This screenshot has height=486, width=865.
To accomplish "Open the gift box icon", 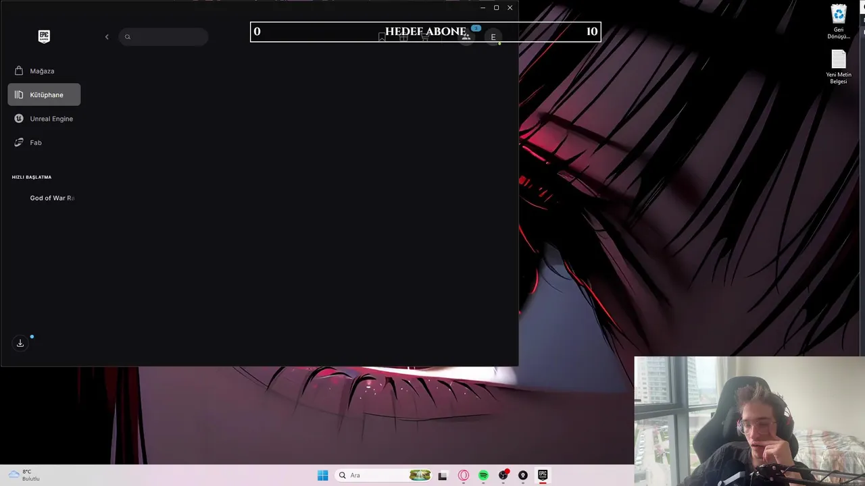I will [x=403, y=37].
